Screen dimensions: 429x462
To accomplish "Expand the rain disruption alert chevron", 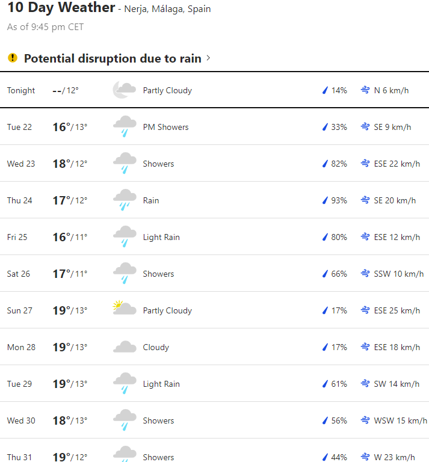I will (208, 58).
